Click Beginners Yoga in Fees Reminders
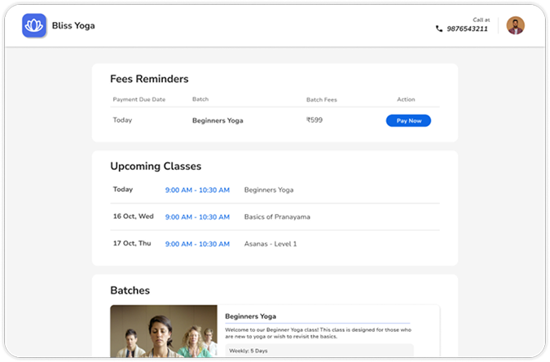The width and height of the screenshot is (550, 362). (218, 120)
